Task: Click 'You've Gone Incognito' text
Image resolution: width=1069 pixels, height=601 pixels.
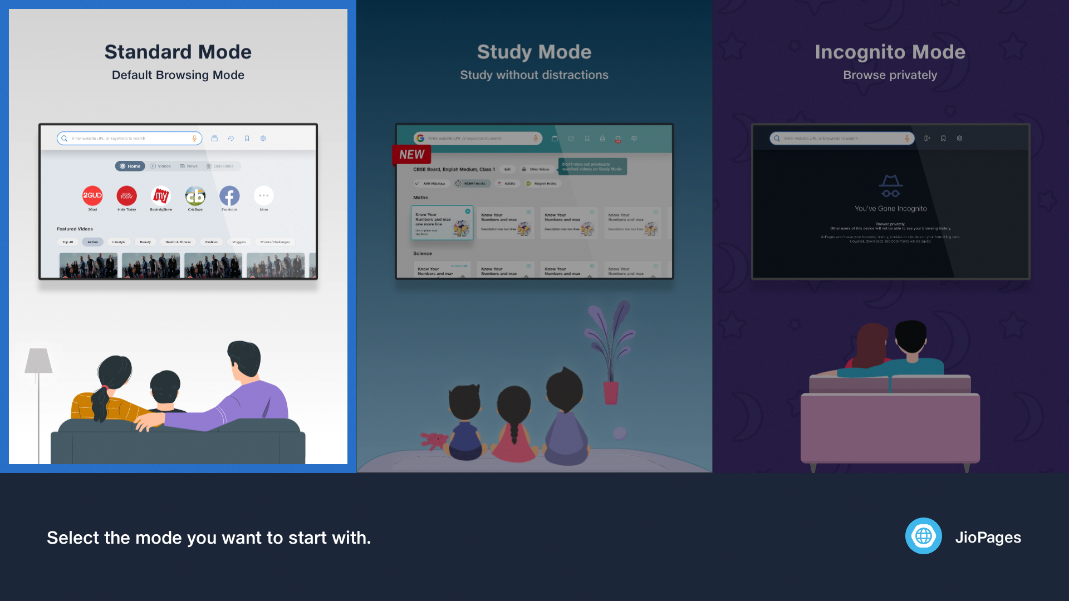Action: (x=890, y=209)
